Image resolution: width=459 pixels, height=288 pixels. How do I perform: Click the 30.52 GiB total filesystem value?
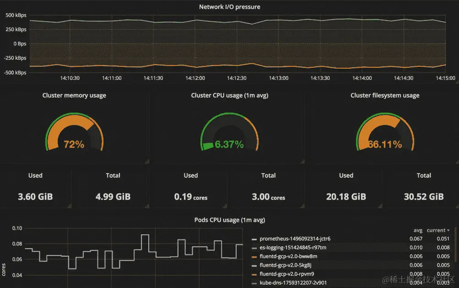[x=424, y=196]
